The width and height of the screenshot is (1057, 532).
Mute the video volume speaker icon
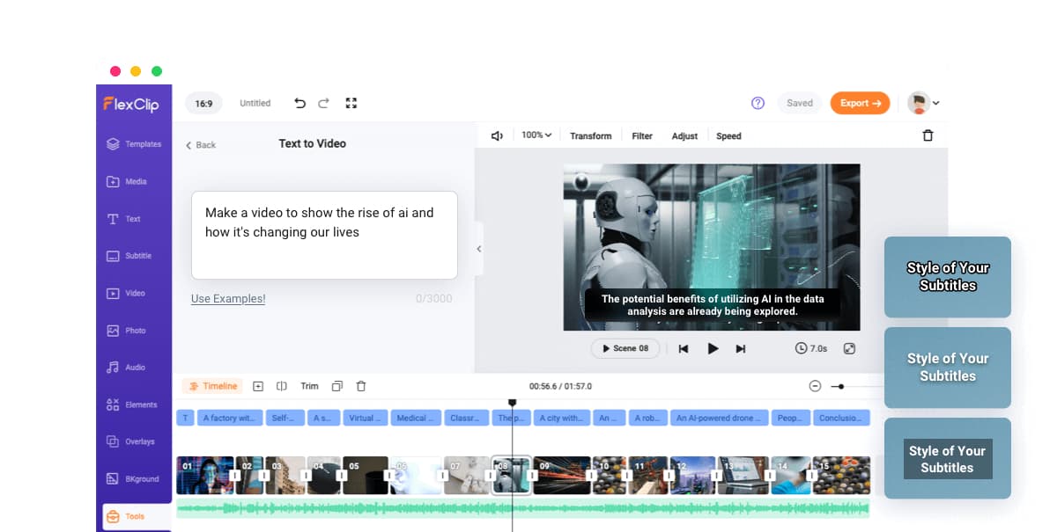[x=497, y=135]
